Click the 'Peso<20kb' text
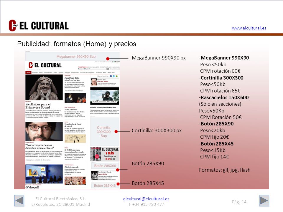Viewport: 283px width, 212px height. click(213, 130)
